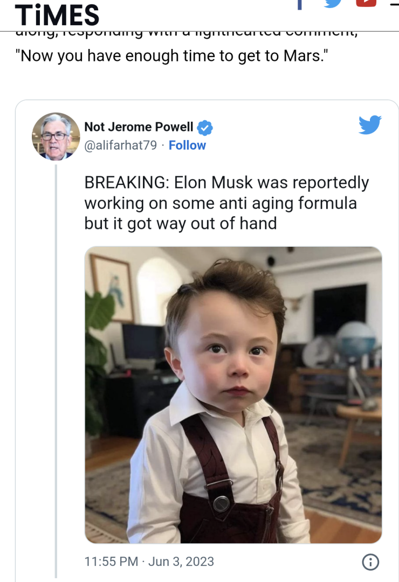Viewport: 399px width, 582px height.
Task: Open the tweet info circle icon
Action: click(x=370, y=562)
